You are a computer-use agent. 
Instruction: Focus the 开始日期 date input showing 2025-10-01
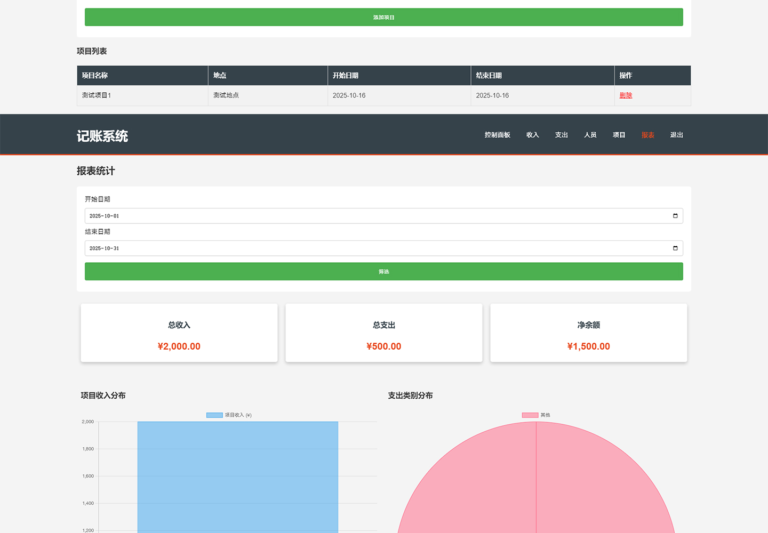pos(373,216)
